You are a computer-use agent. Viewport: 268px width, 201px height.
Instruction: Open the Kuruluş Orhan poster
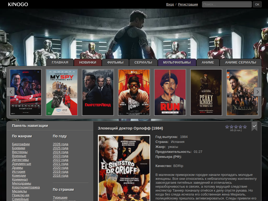tap(242, 92)
